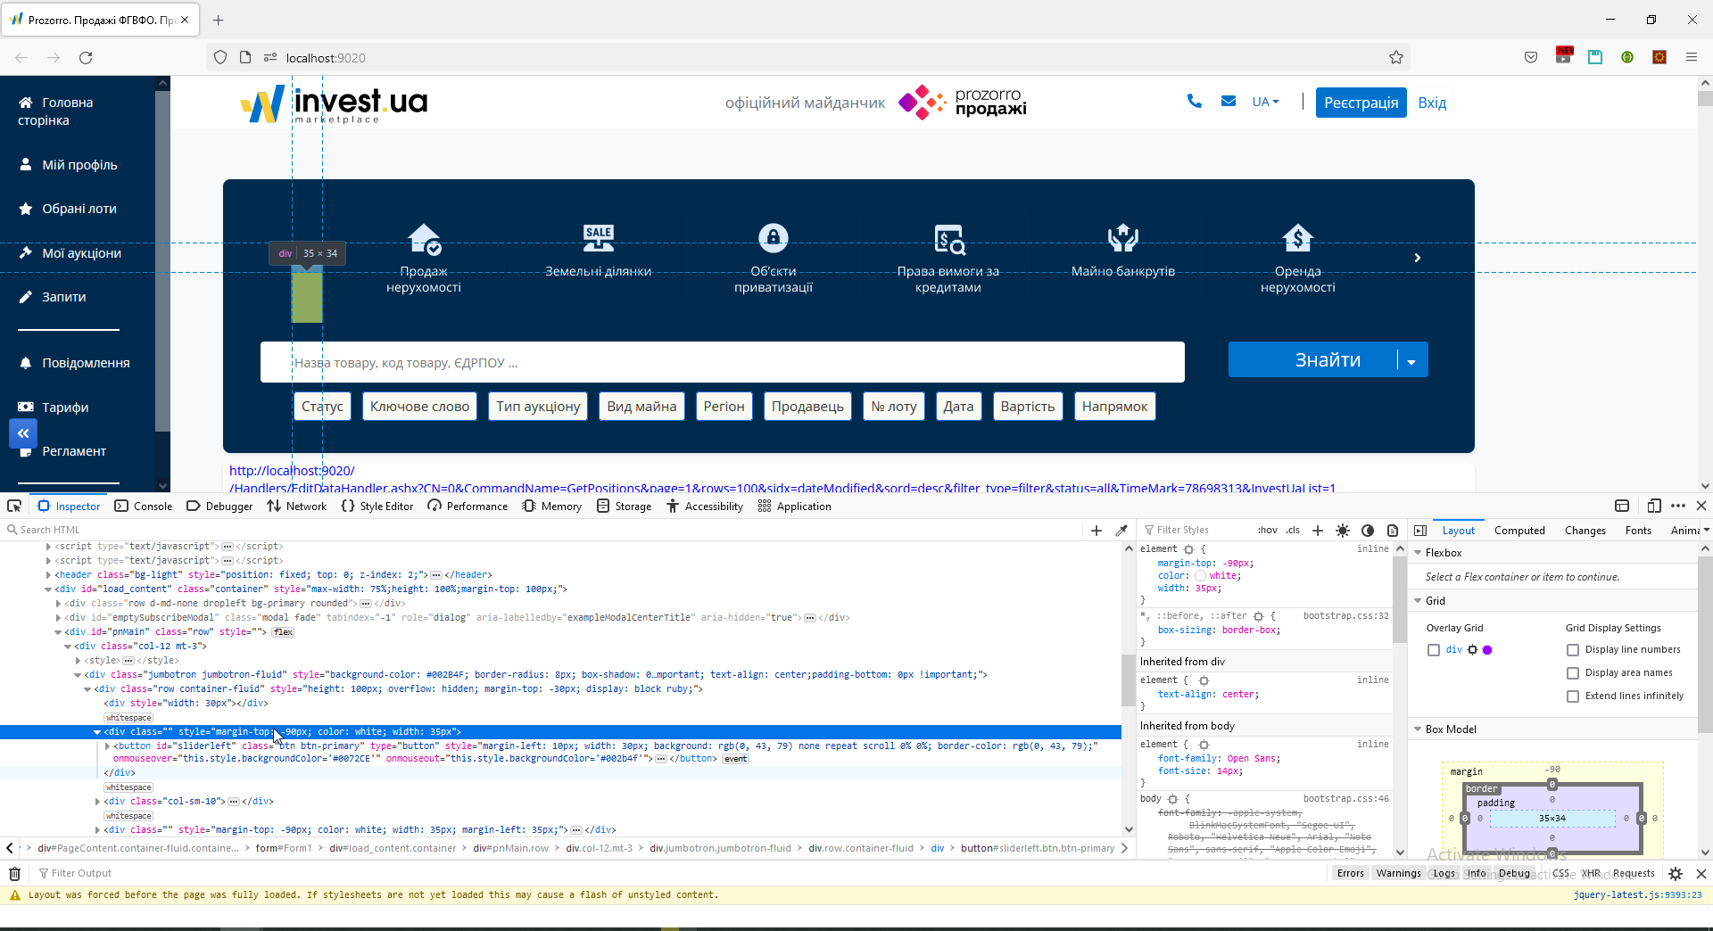Click the purple grid overlay color swatch
The height and width of the screenshot is (931, 1713).
(1487, 650)
